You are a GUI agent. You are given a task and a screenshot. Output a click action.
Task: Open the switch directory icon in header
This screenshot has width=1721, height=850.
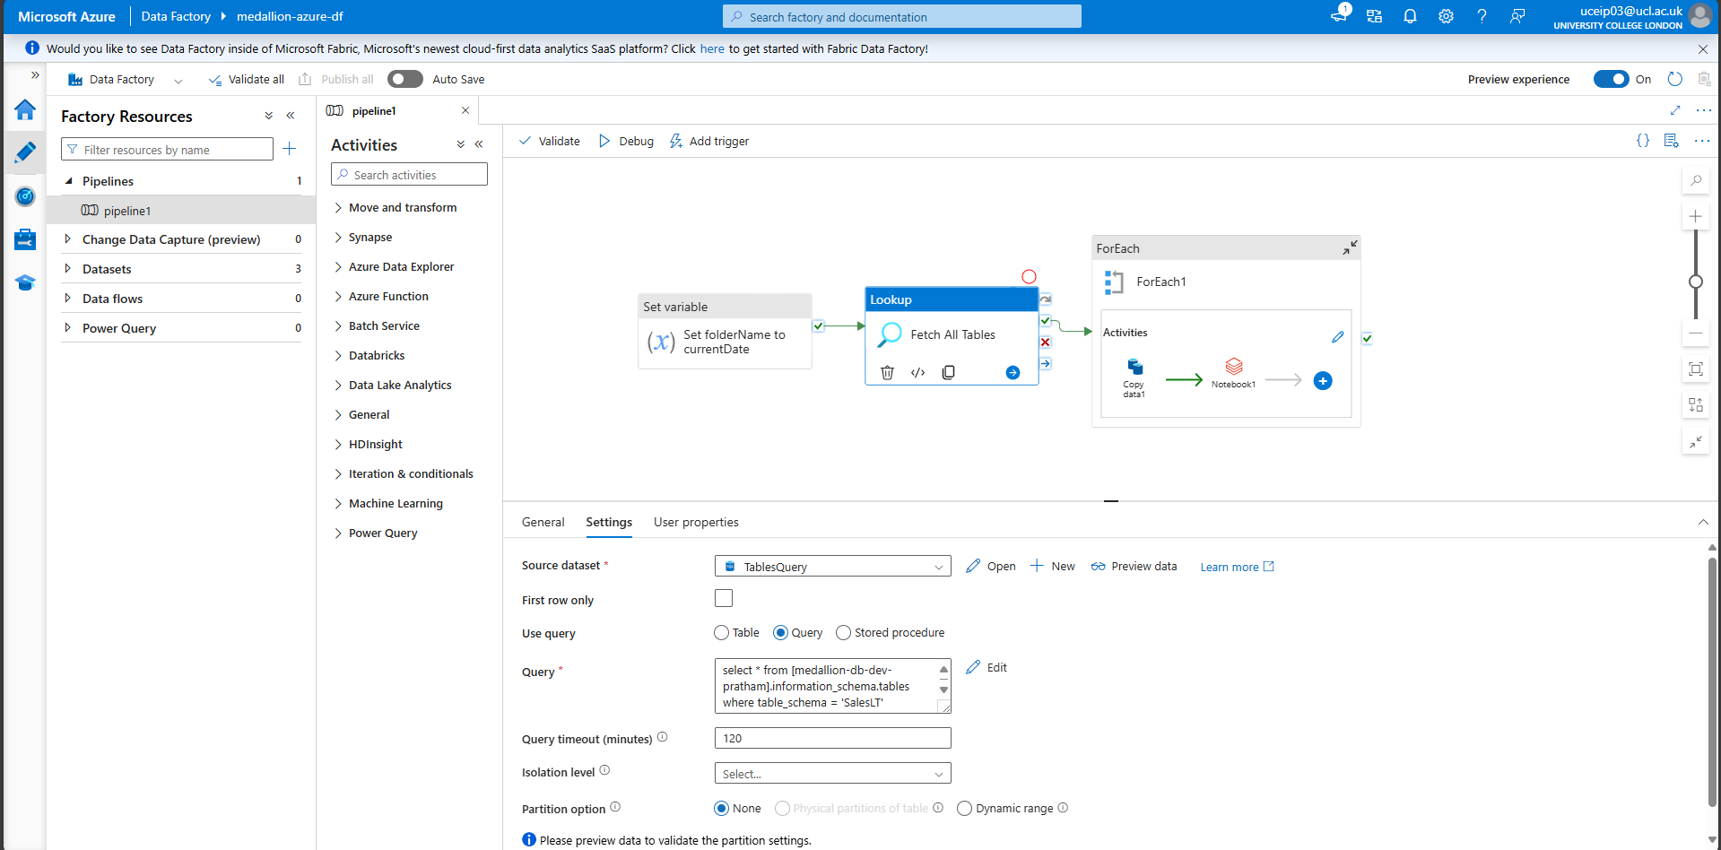(1374, 16)
